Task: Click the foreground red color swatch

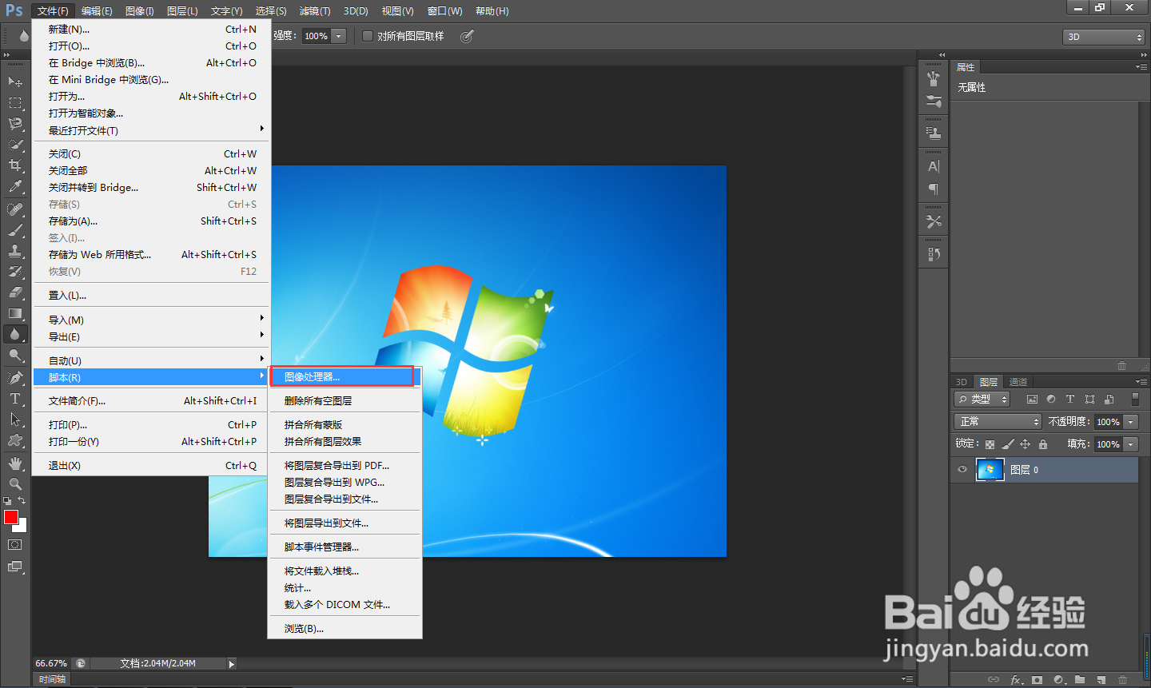Action: pyautogui.click(x=10, y=518)
